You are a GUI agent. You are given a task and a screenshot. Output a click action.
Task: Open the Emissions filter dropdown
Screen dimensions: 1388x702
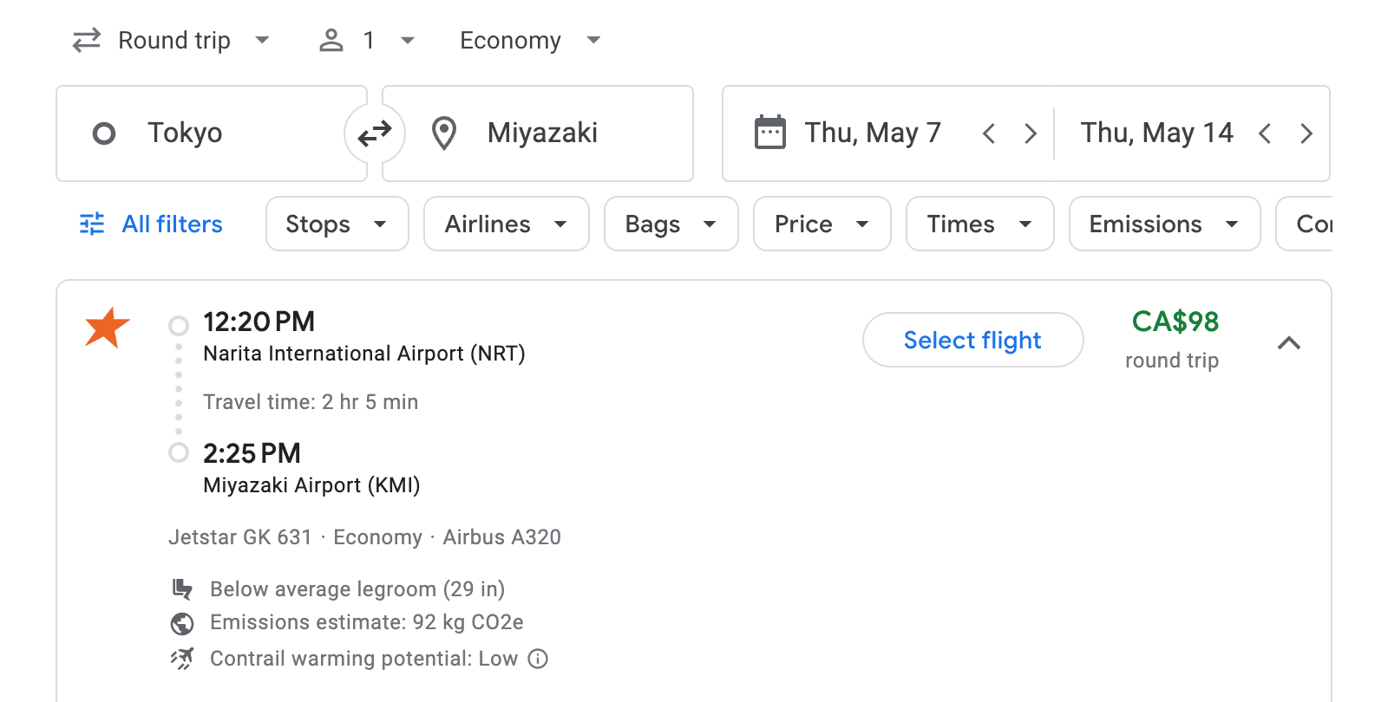(1163, 224)
